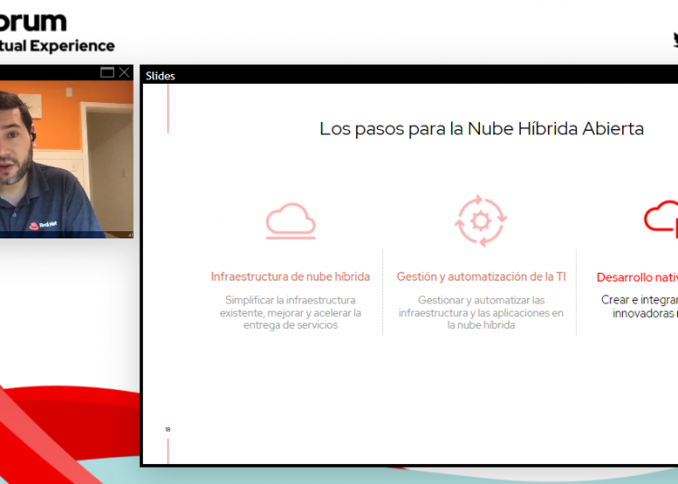Maximize the speaker video panel
The image size is (678, 484).
108,72
